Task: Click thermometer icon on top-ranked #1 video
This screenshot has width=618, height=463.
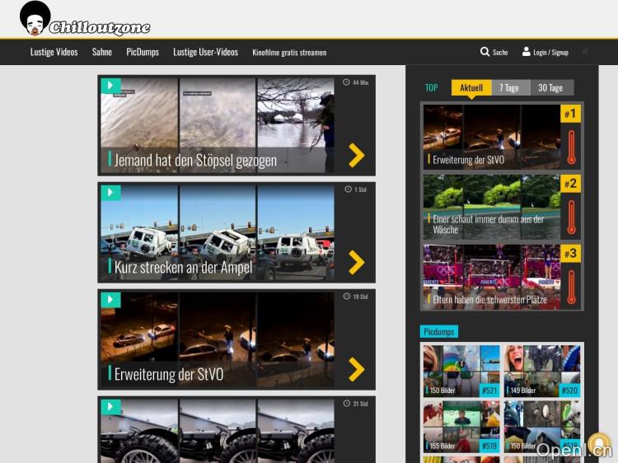Action: [571, 147]
